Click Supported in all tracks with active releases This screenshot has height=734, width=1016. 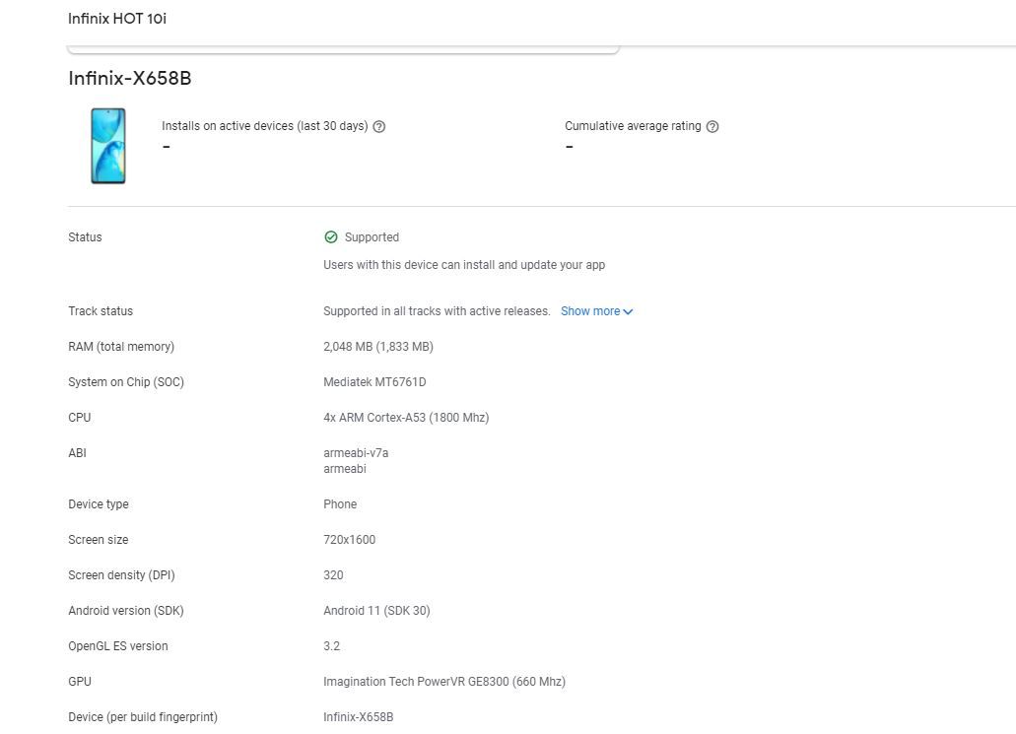click(x=437, y=311)
